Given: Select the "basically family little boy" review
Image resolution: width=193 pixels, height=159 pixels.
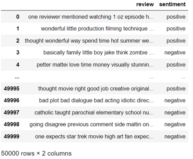Looking at the screenshot, I should (x=98, y=53).
